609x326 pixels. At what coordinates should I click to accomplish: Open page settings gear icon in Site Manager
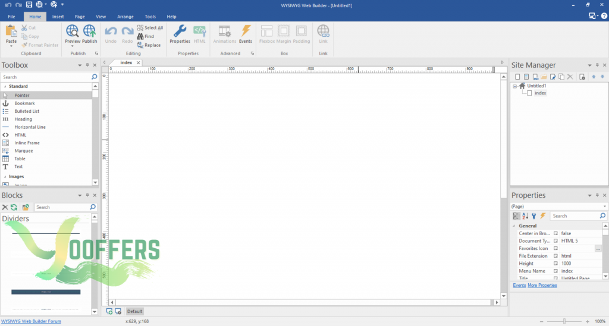pos(582,77)
